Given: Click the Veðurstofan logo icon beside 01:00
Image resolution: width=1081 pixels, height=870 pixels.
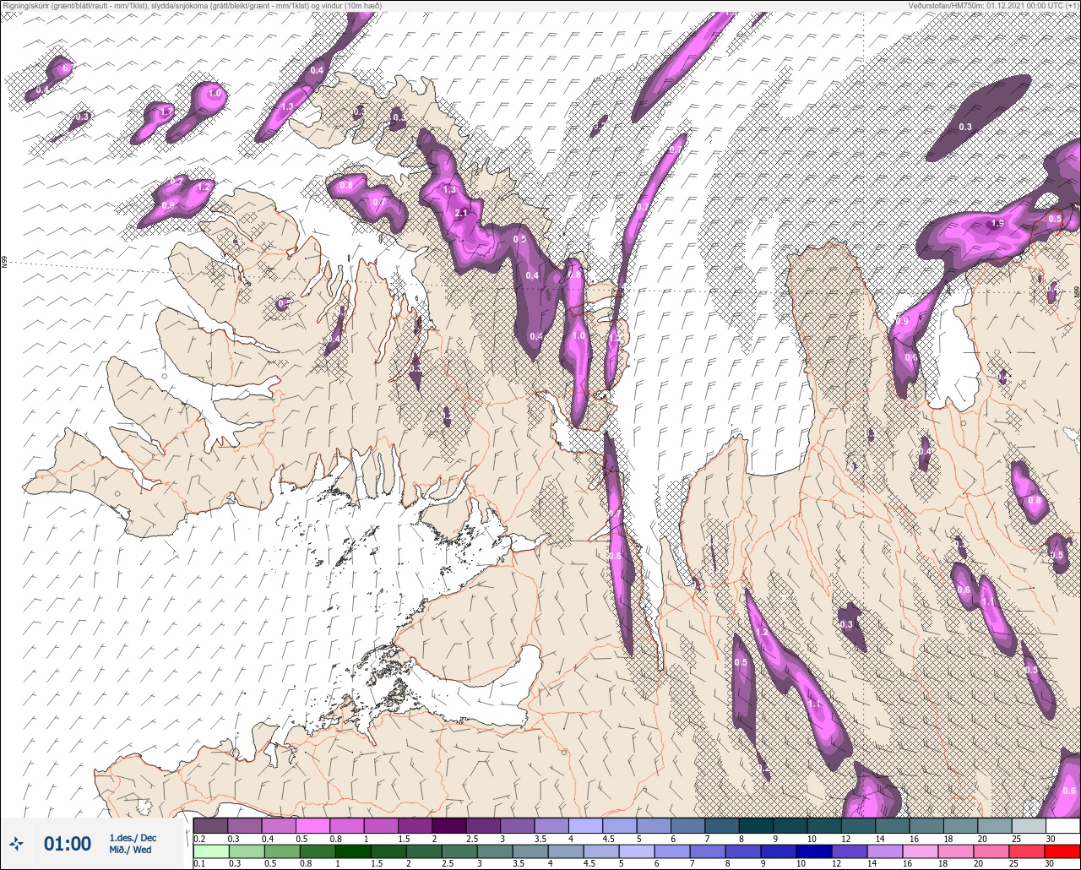Looking at the screenshot, I should (17, 843).
